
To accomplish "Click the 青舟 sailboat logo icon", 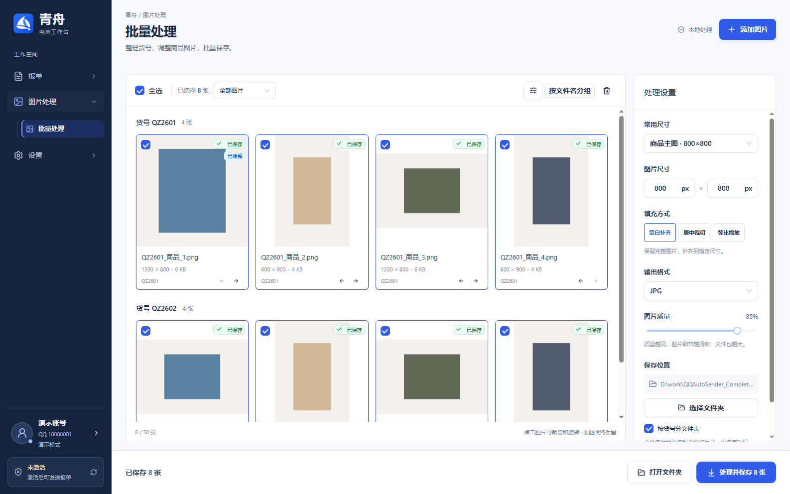I will pos(23,23).
